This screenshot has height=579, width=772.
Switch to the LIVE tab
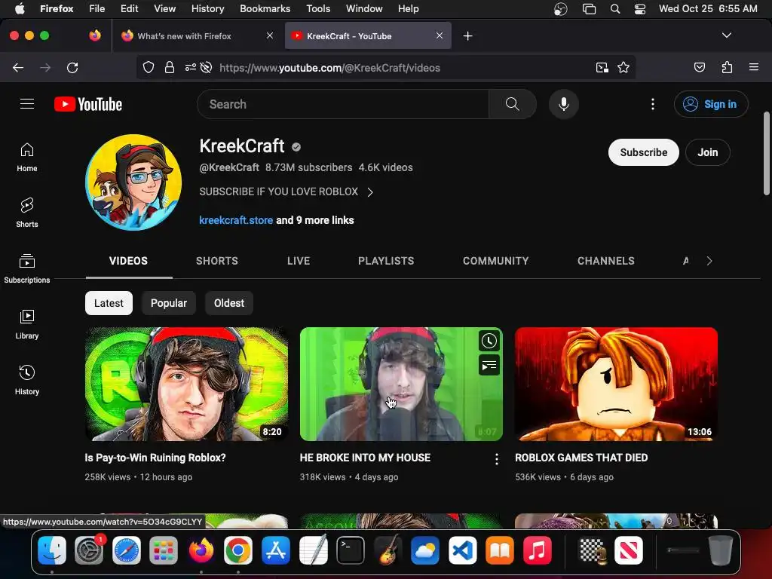[299, 261]
